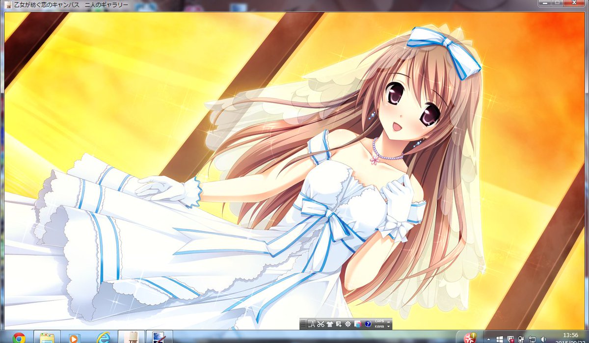This screenshot has height=343, width=589.
Task: Open Windows Media Player from the taskbar
Action: point(74,337)
